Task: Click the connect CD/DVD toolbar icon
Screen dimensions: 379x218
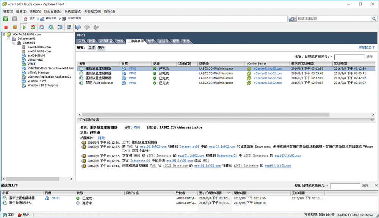Action: (x=87, y=27)
